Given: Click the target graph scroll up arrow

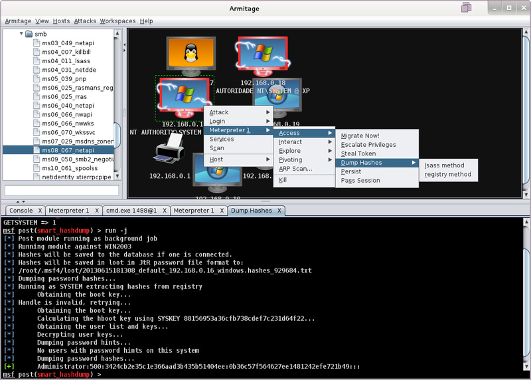Looking at the screenshot, I should point(526,32).
